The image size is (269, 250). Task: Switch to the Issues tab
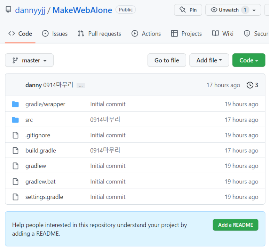(x=55, y=33)
